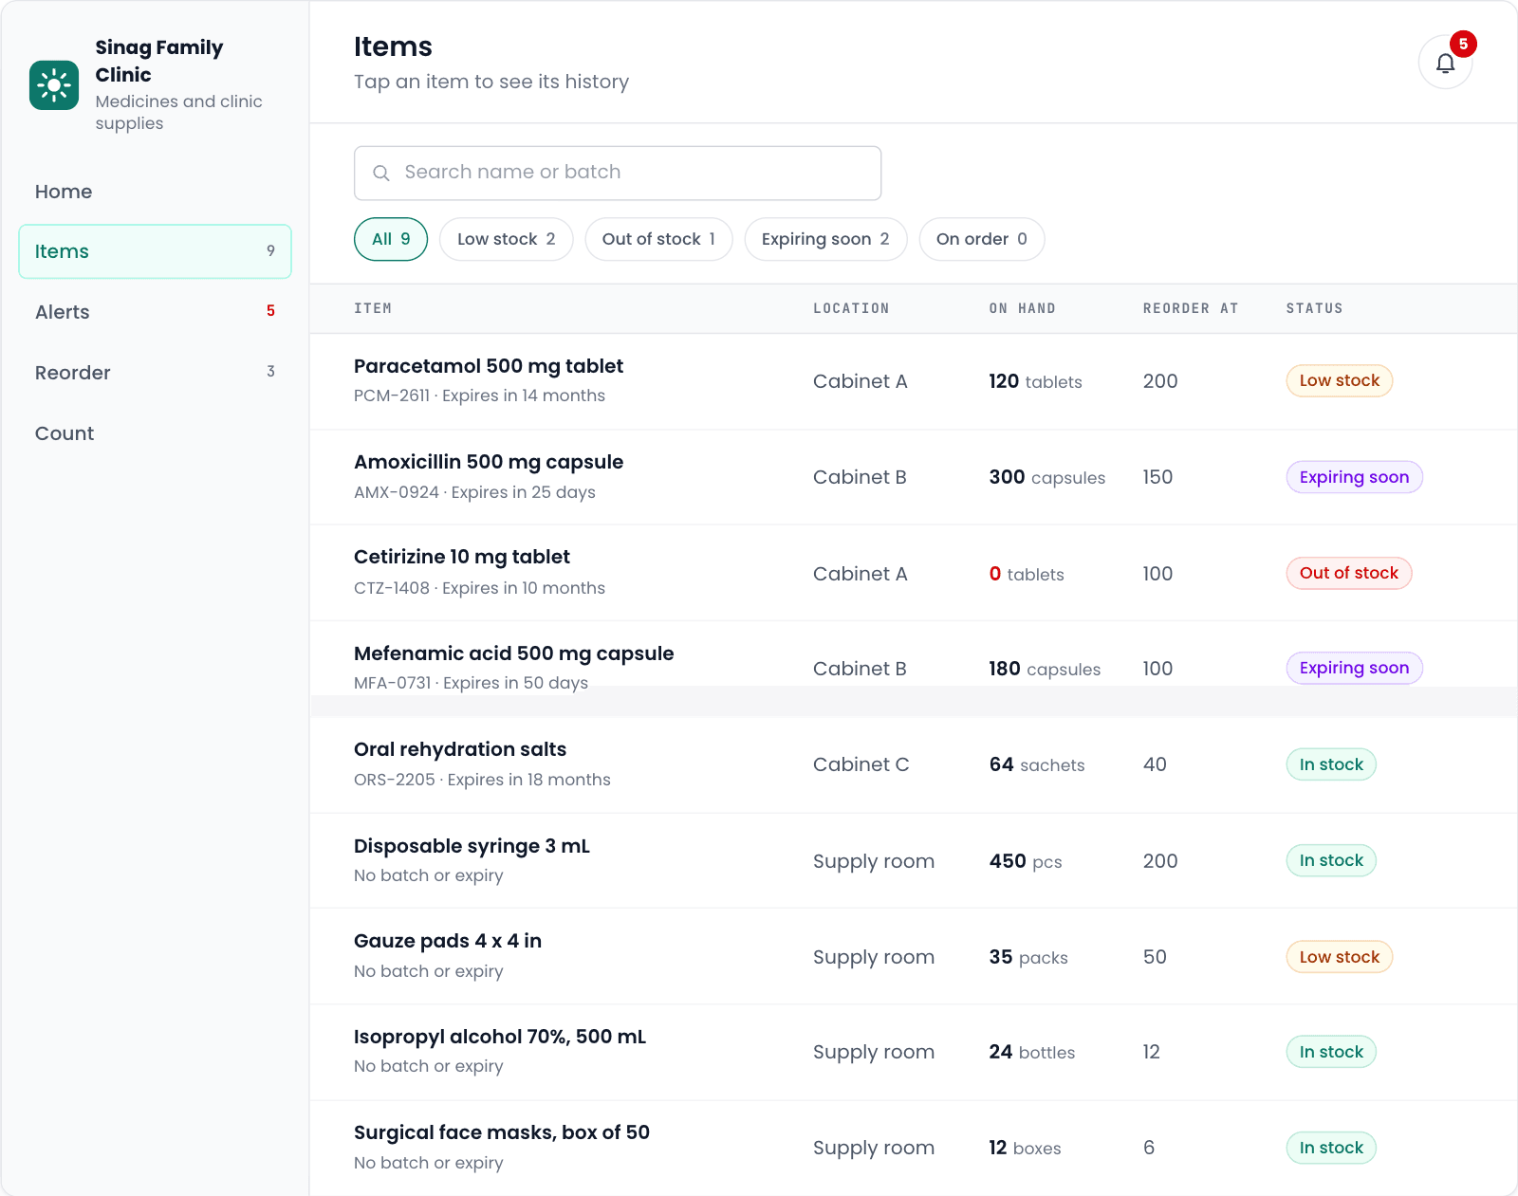Viewport: 1518px width, 1196px height.
Task: Open Mefenamic acid 500 mg capsule row
Action: tap(913, 669)
